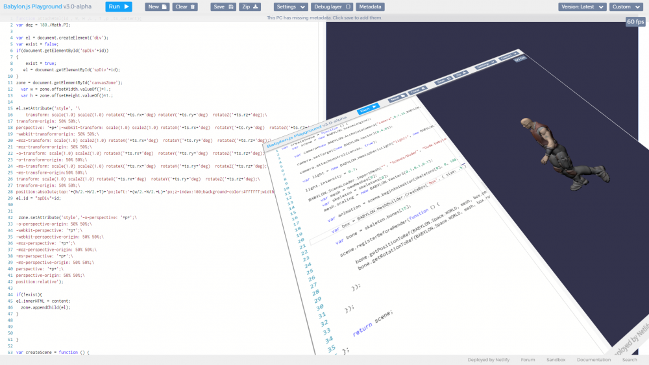Click the chevron icon next to Settings
The image size is (649, 365).
(302, 6)
